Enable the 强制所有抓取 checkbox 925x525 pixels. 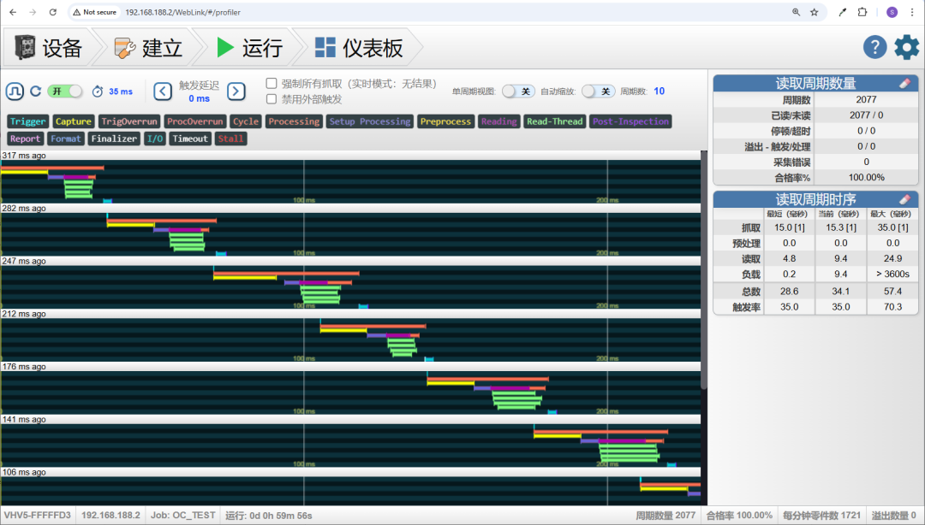(x=270, y=84)
